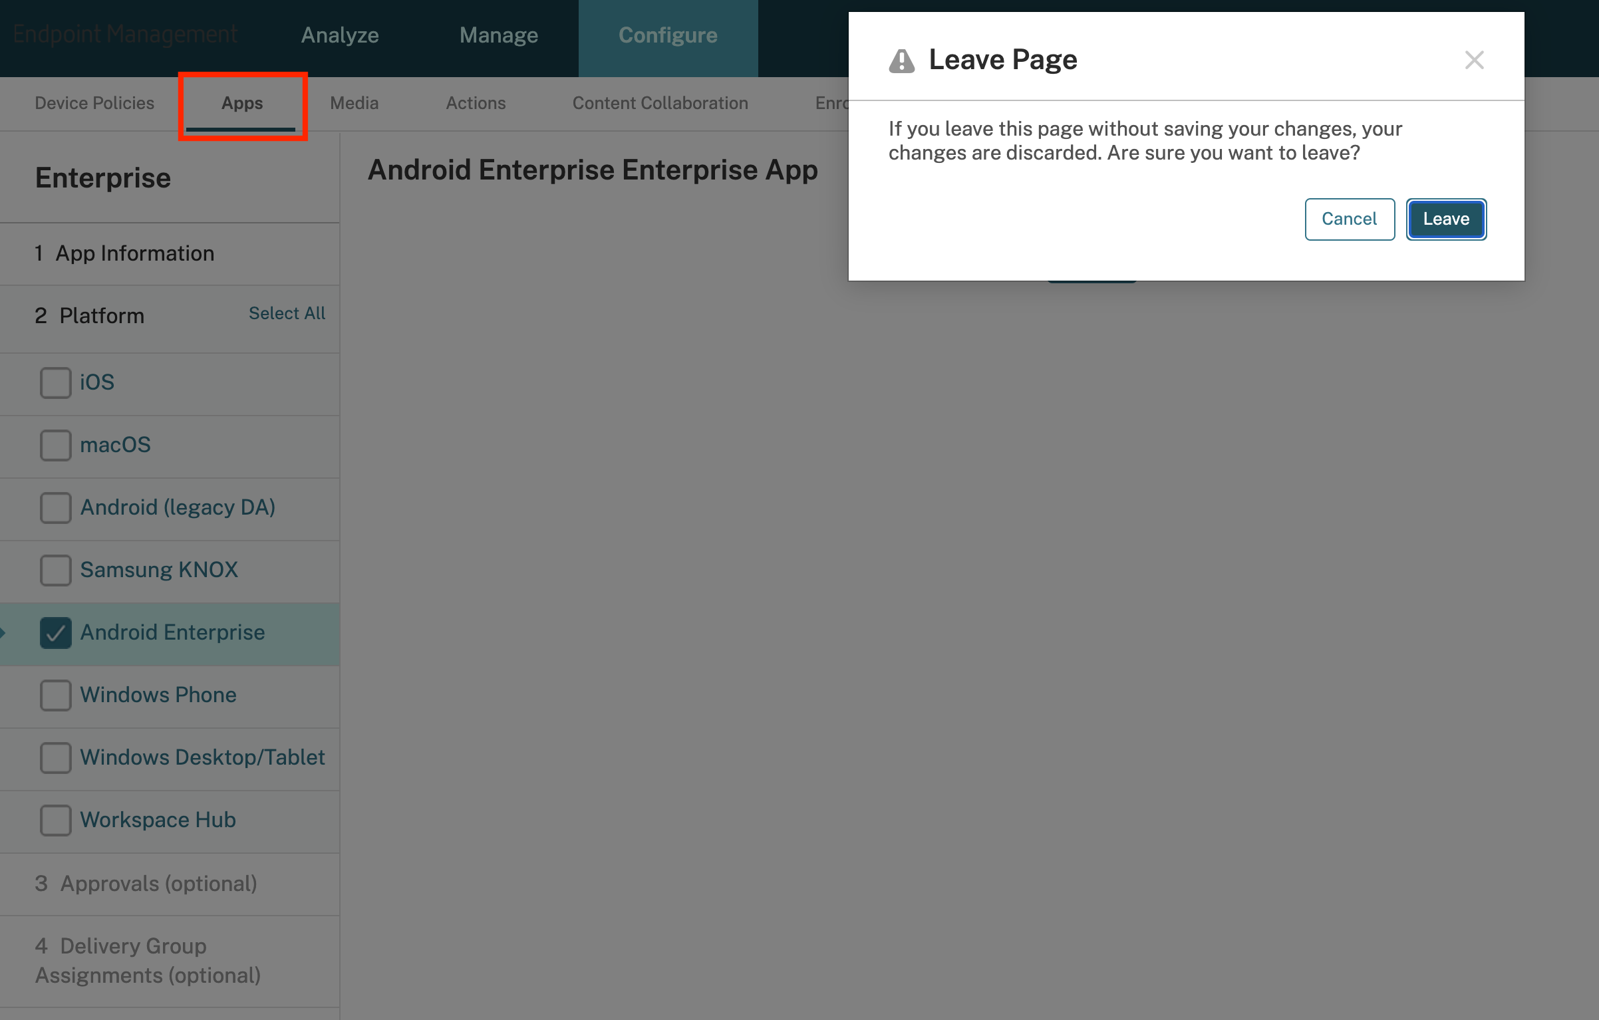Viewport: 1599px width, 1020px height.
Task: Click the Workspace Hub label
Action: click(158, 820)
